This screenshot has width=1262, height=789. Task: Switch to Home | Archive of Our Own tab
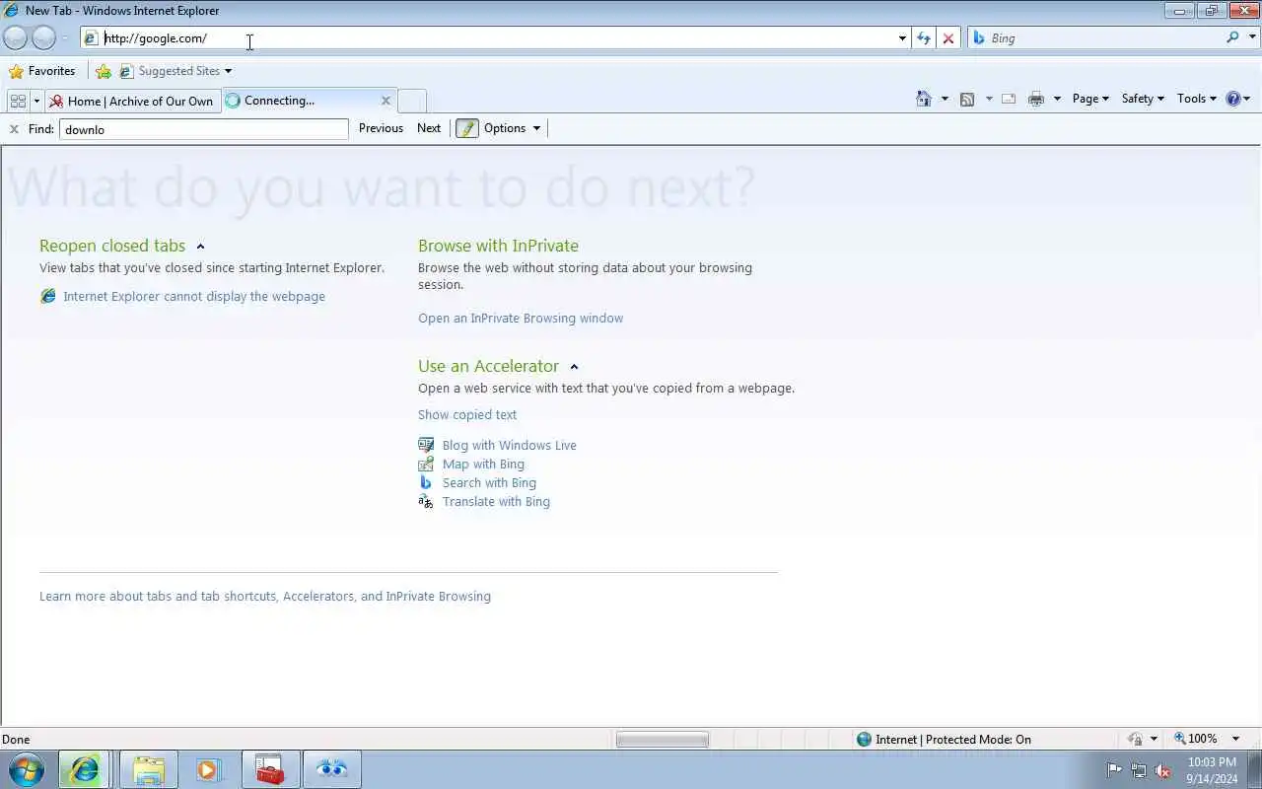132,101
